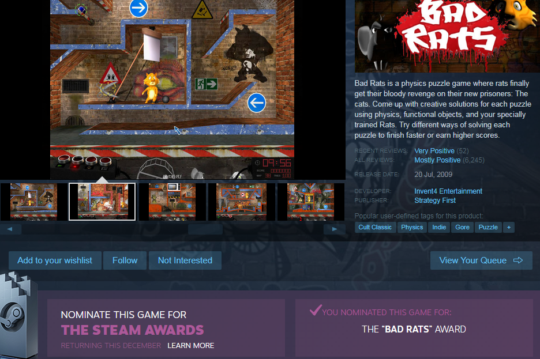Viewport: 540px width, 359px height.
Task: Select the first screenshot thumbnail
Action: [x=33, y=202]
